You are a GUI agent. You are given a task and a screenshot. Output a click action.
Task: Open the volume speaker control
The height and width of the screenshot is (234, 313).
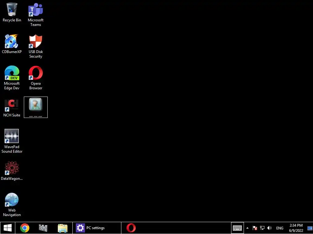[270, 228]
